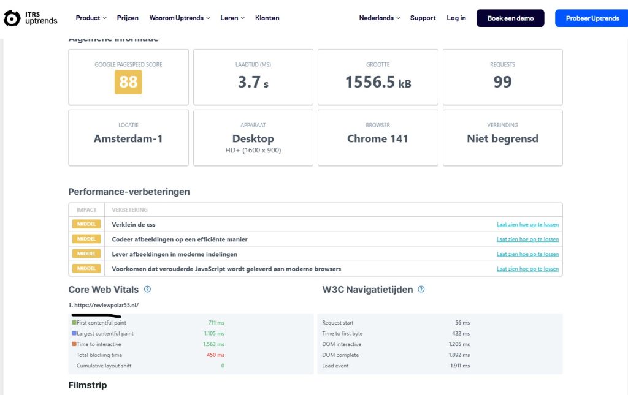Click the orange Time to interactive marker

tap(74, 344)
